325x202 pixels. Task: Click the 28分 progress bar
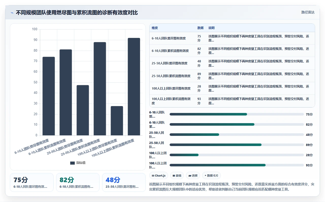tap(237, 155)
